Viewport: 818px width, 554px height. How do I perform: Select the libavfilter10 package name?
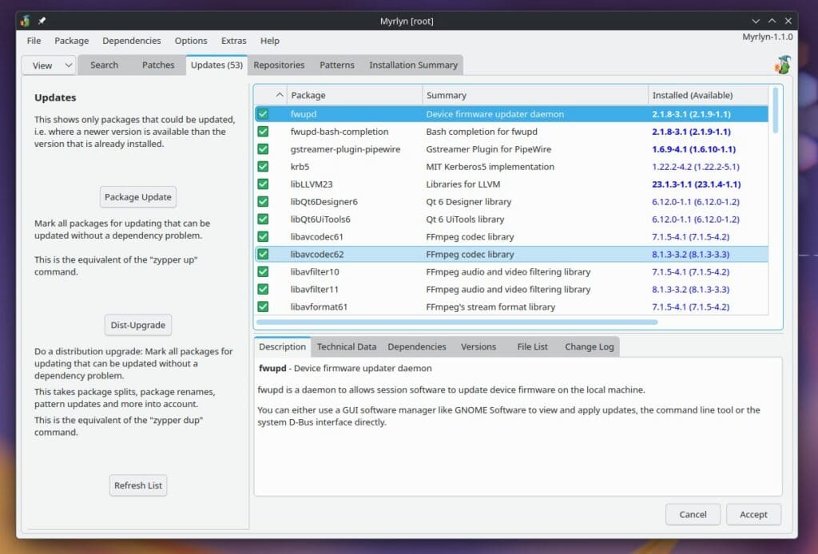(315, 272)
